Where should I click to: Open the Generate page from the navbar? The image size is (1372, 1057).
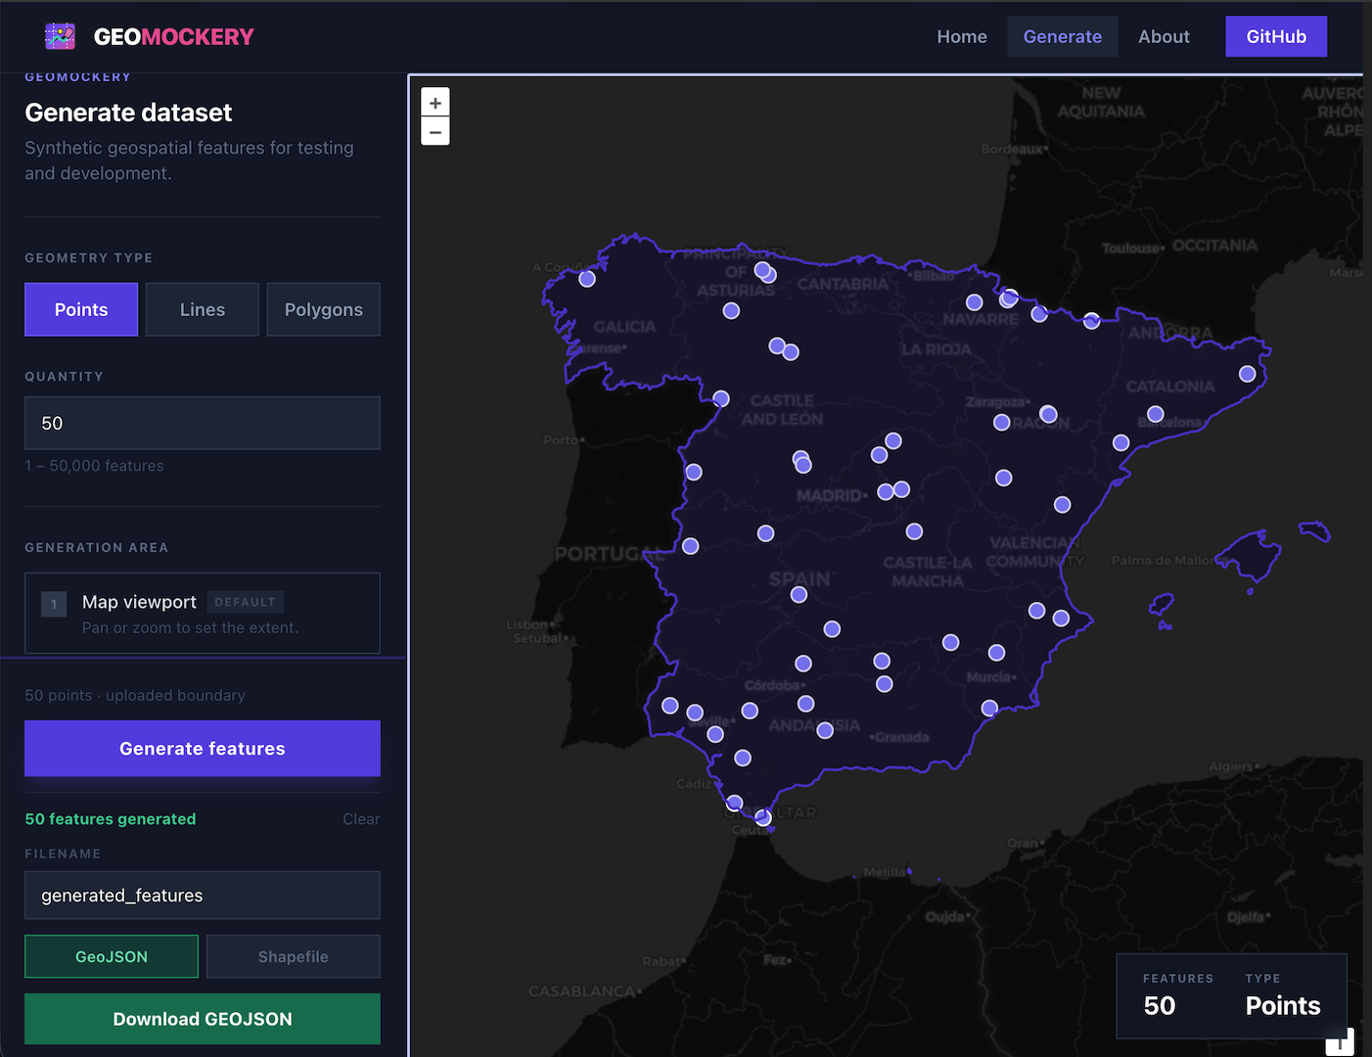[x=1063, y=36]
